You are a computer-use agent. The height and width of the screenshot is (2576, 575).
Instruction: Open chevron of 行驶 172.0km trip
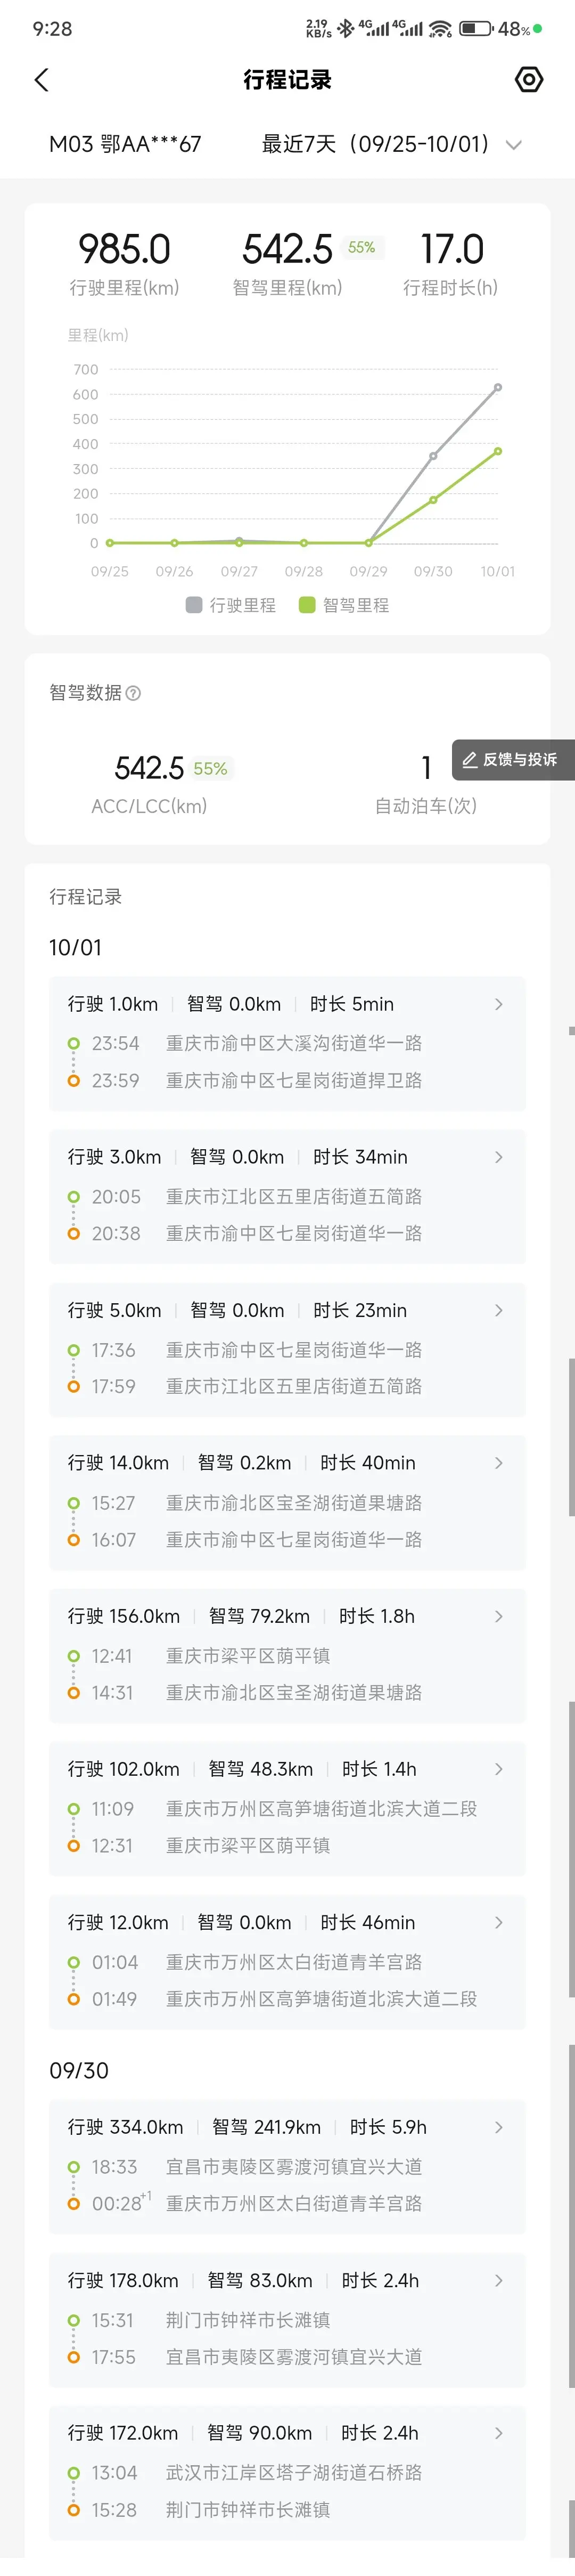tap(498, 2433)
